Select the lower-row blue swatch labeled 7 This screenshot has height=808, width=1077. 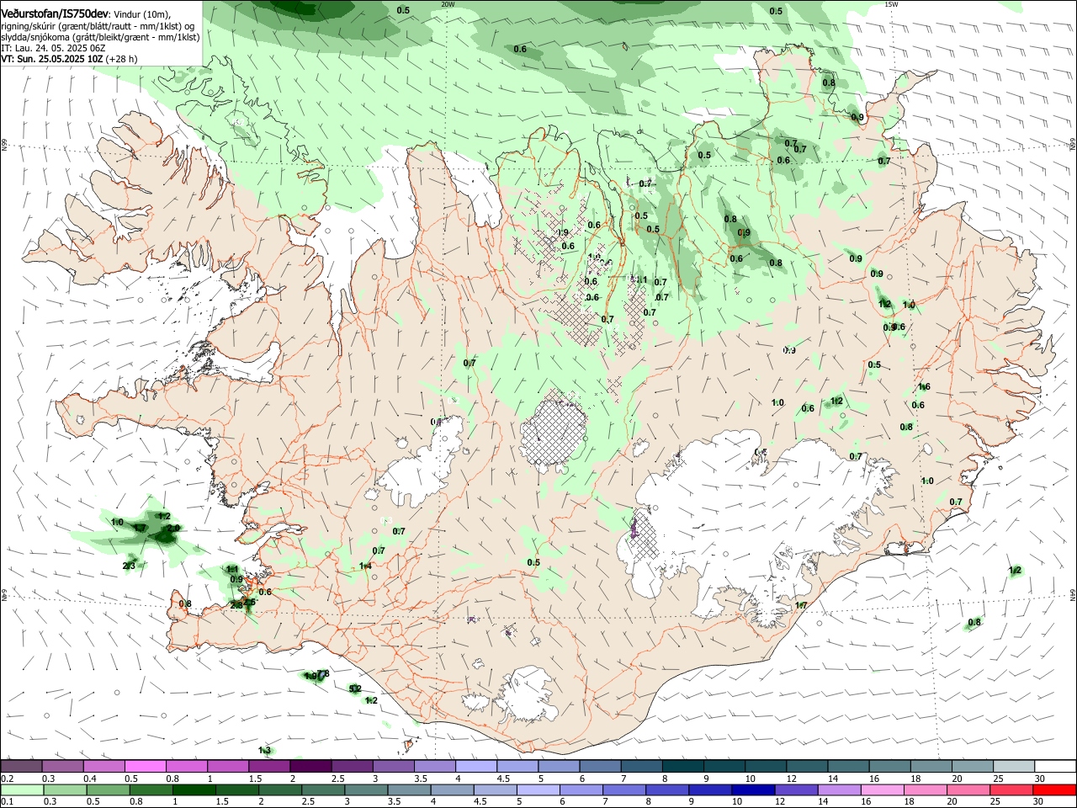[624, 790]
